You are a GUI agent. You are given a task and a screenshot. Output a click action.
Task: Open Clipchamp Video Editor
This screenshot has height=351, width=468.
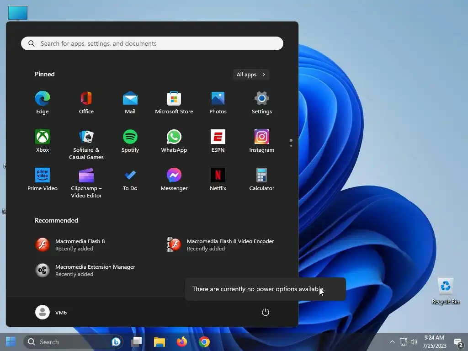[x=86, y=183]
